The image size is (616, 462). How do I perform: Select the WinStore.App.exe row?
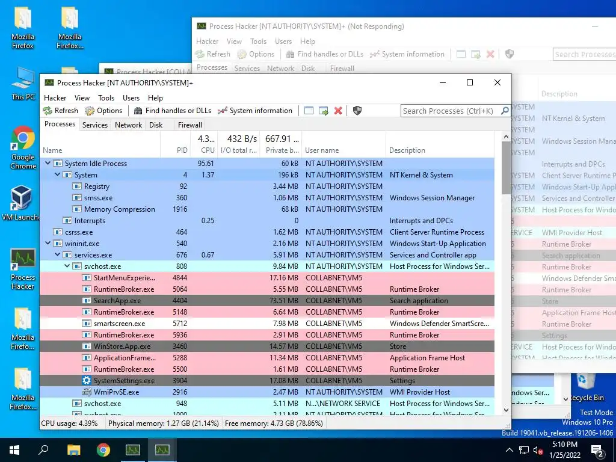click(x=267, y=346)
